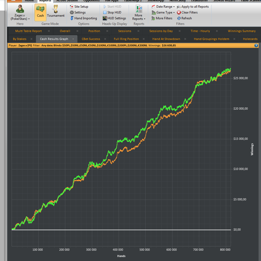261x261 pixels.
Task: Click the Stop HUD button
Action: click(112, 12)
